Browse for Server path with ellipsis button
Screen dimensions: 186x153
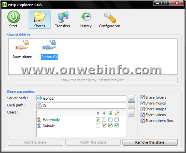pos(131,98)
